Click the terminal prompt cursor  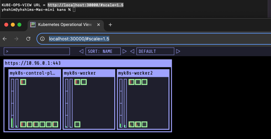[x=74, y=10]
